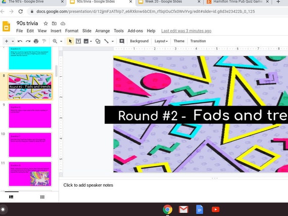Open a new browser tab

coord(278,2)
